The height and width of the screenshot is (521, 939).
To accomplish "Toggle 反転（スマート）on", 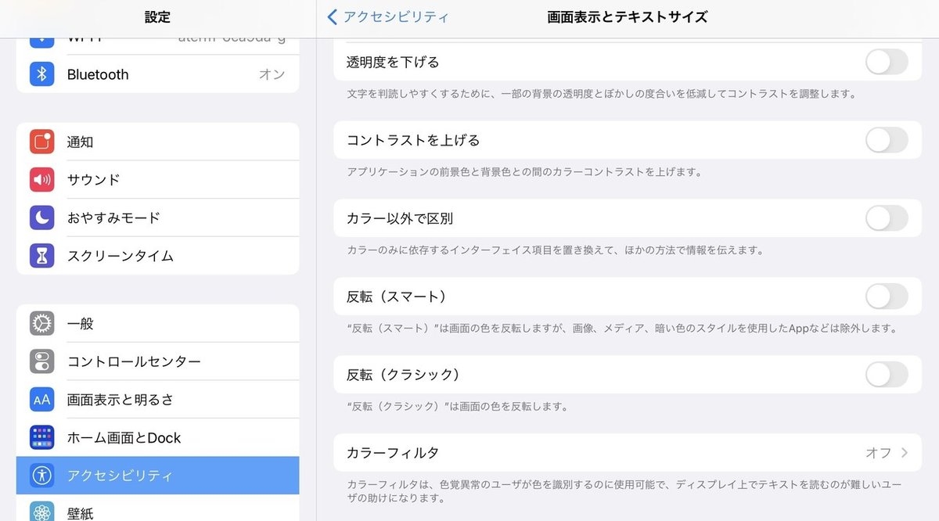I will click(x=885, y=296).
